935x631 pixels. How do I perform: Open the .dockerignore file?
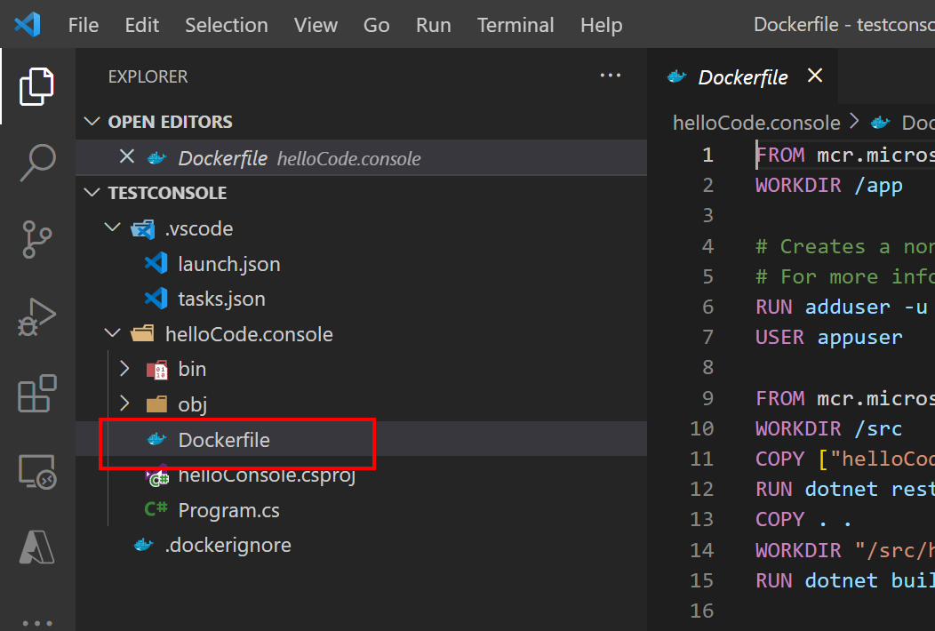point(228,545)
